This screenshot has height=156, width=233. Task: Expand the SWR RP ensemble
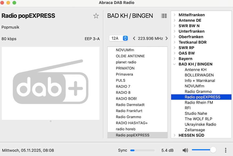click(x=175, y=48)
